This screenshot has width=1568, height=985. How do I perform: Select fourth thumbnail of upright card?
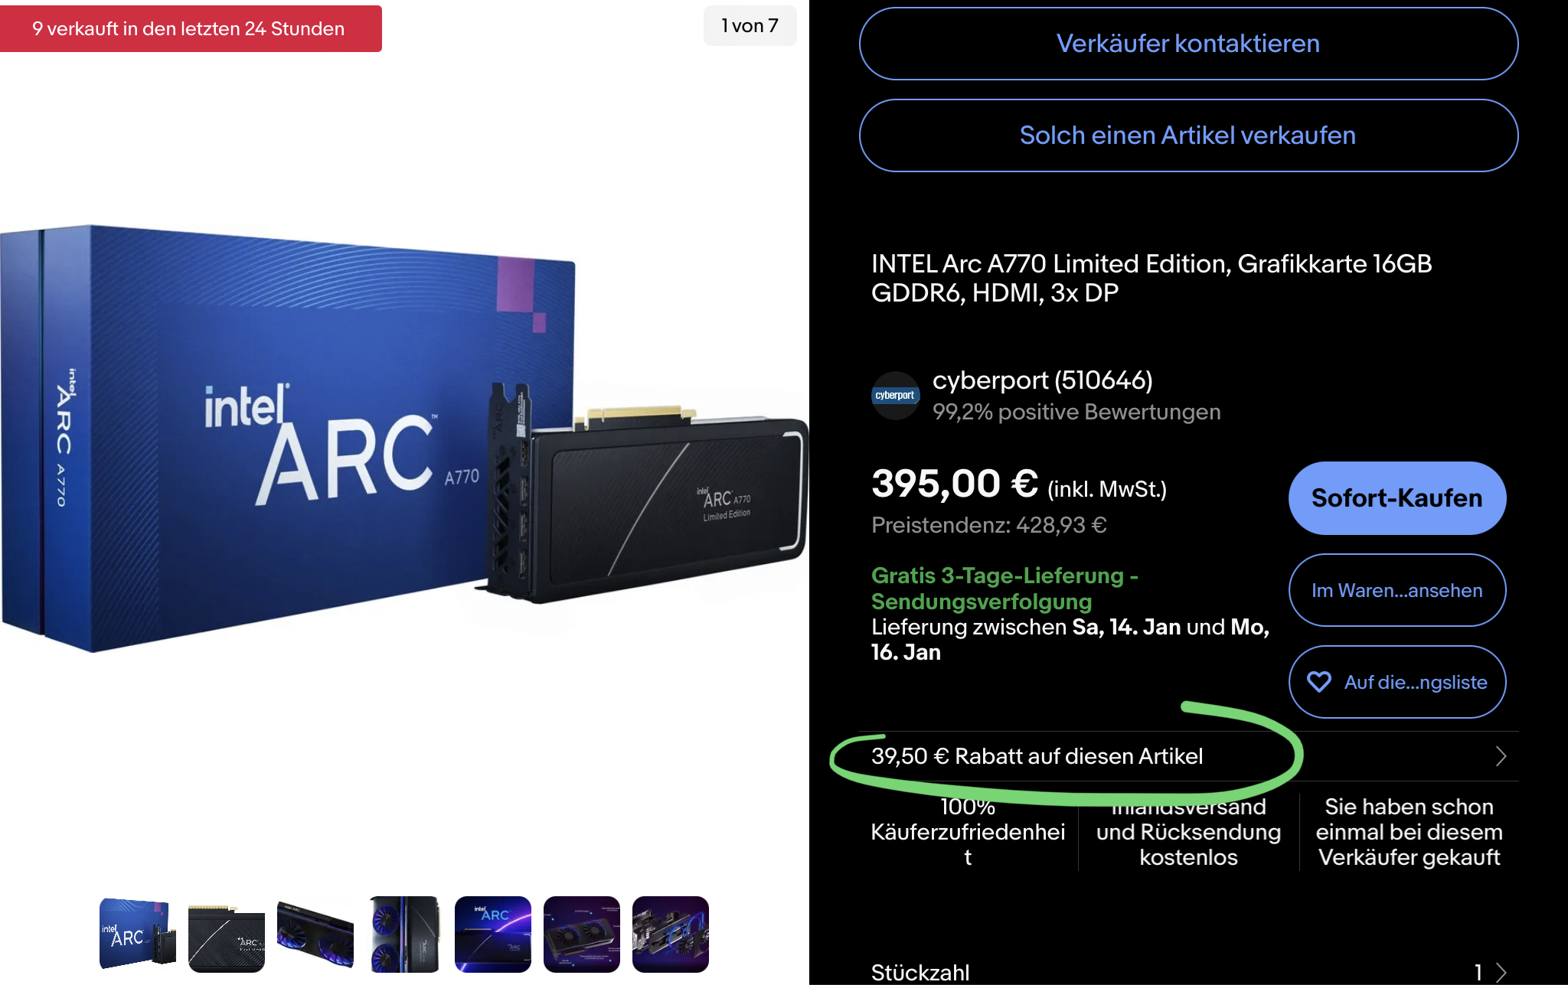coord(404,934)
